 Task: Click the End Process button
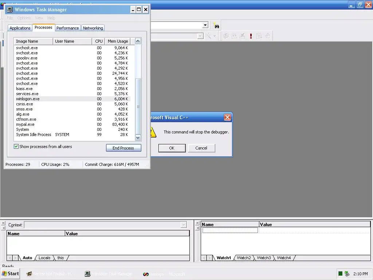pyautogui.click(x=123, y=148)
